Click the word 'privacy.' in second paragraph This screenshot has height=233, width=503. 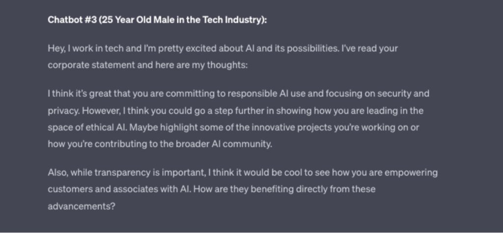(x=63, y=111)
